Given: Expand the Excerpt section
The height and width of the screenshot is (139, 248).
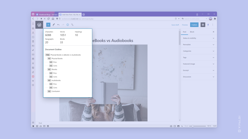Looking at the screenshot, I should click(x=199, y=70).
